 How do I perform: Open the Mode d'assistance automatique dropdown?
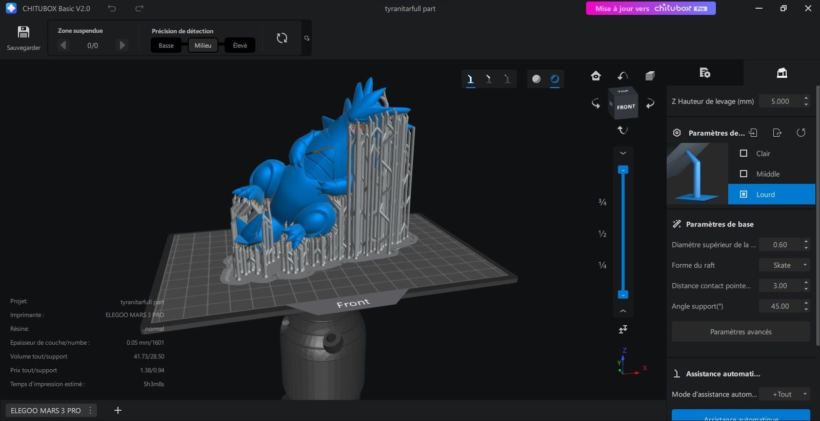click(785, 394)
